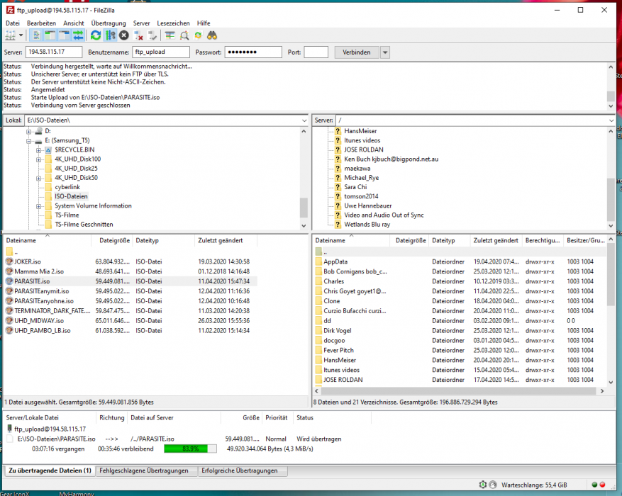622x496 pixels.
Task: Click the process queue toolbar icon
Action: [x=110, y=35]
